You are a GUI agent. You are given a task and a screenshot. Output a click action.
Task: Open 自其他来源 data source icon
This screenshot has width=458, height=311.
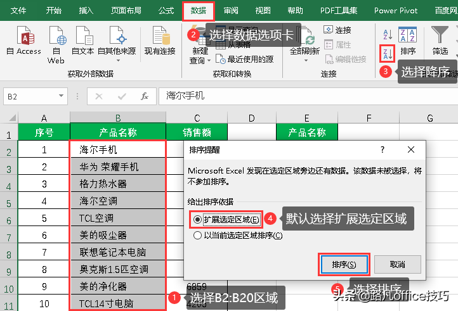click(x=117, y=35)
